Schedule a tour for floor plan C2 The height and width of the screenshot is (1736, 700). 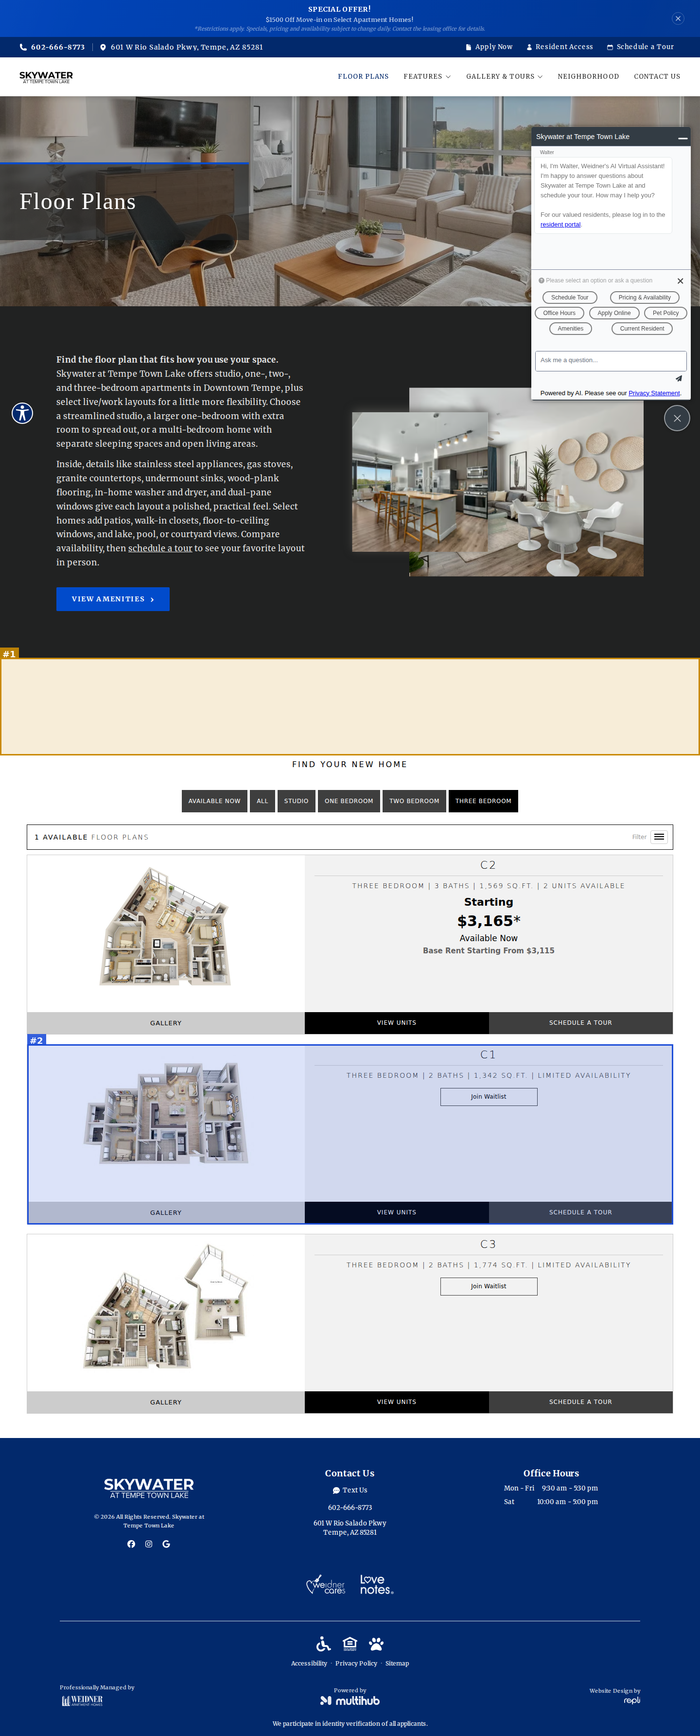(x=581, y=1023)
